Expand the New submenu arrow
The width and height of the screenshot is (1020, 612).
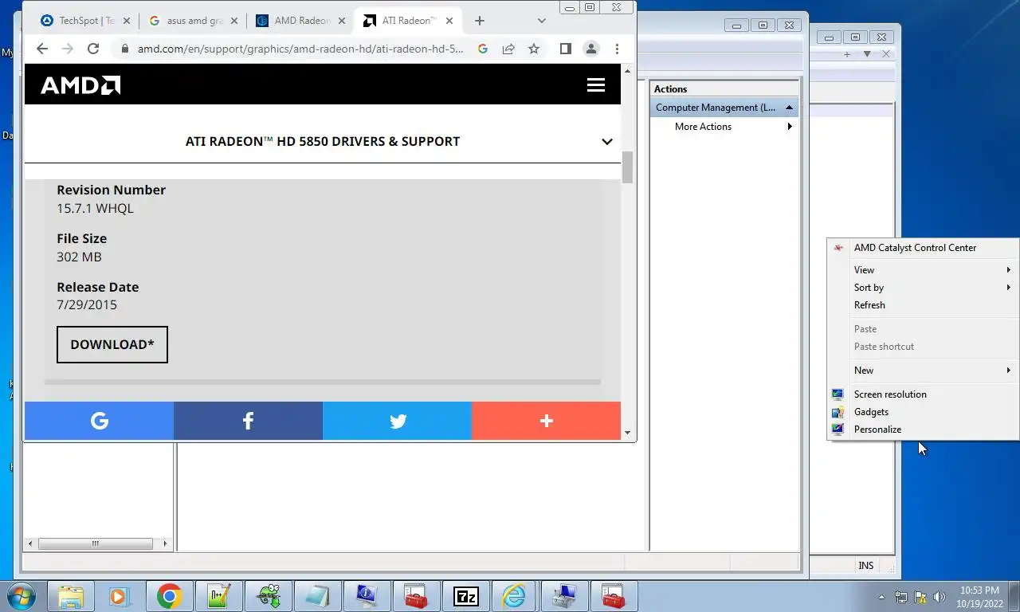(x=1009, y=371)
